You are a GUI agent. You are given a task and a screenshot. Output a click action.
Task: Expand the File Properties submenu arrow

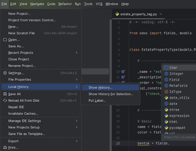77,79
